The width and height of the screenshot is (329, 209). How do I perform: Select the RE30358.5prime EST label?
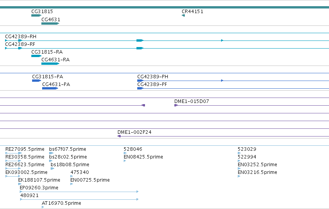25,157
